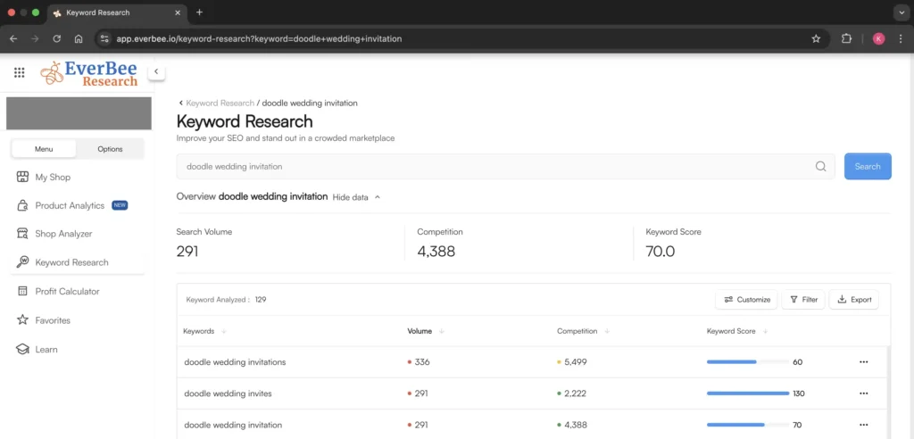Bookmark page with star icon

(x=816, y=39)
